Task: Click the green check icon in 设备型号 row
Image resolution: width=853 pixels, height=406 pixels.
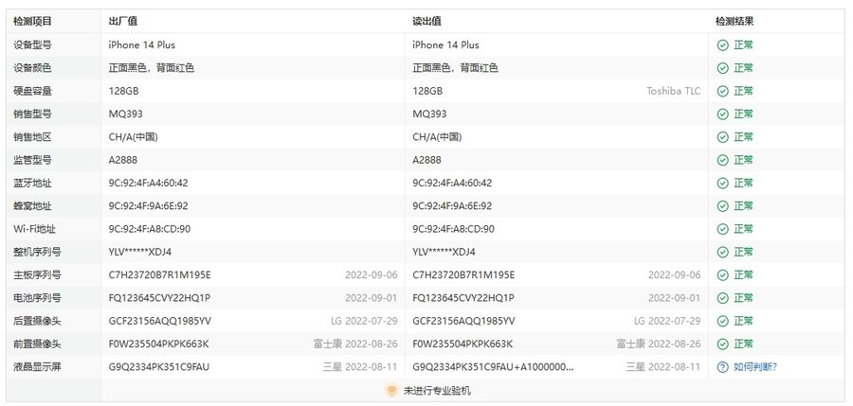Action: (722, 45)
